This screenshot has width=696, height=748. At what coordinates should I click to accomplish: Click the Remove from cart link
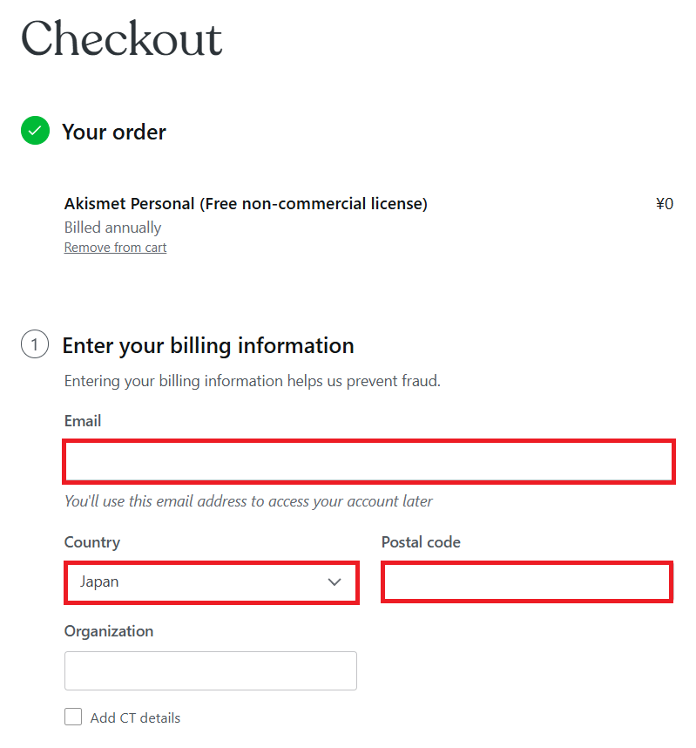click(115, 248)
